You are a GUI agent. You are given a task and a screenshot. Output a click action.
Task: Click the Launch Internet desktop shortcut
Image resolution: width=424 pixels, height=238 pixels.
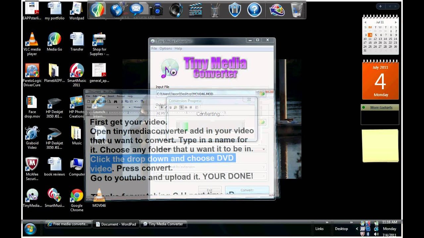tap(99, 107)
